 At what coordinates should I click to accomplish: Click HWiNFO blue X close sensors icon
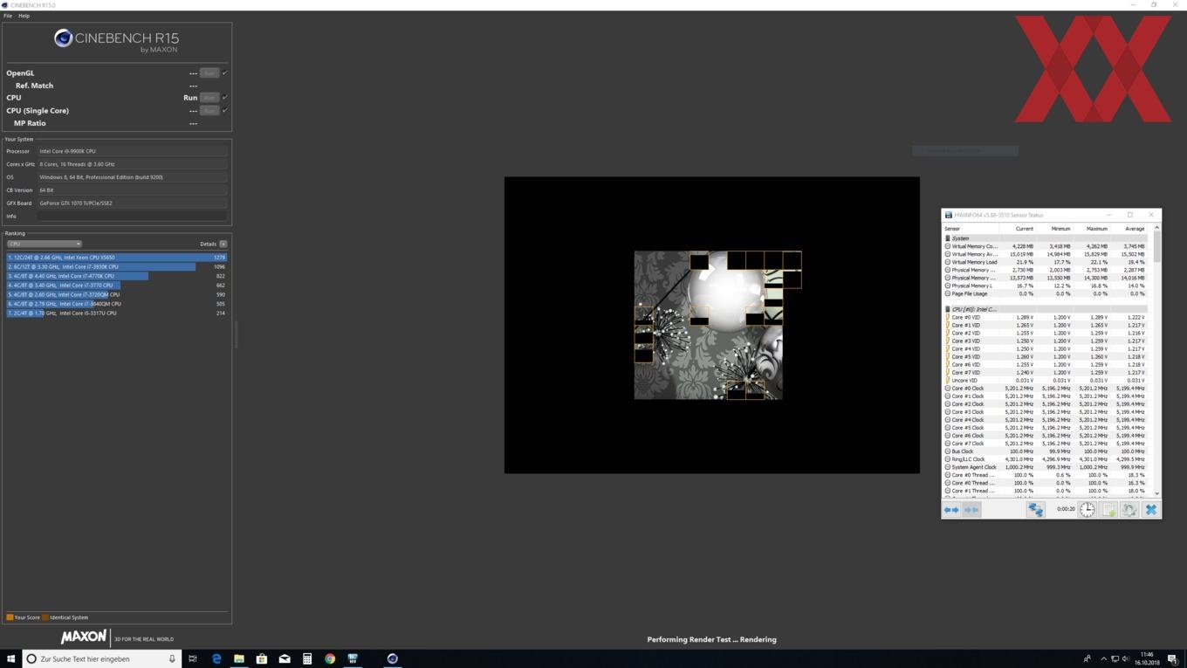(x=1150, y=510)
